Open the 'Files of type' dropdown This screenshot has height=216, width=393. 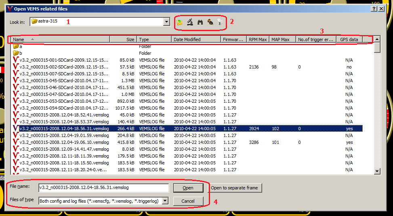165,201
